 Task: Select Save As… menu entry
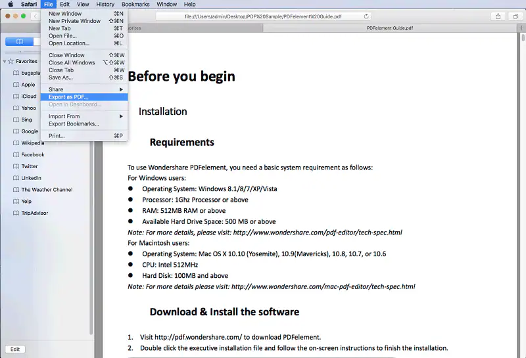pyautogui.click(x=84, y=78)
